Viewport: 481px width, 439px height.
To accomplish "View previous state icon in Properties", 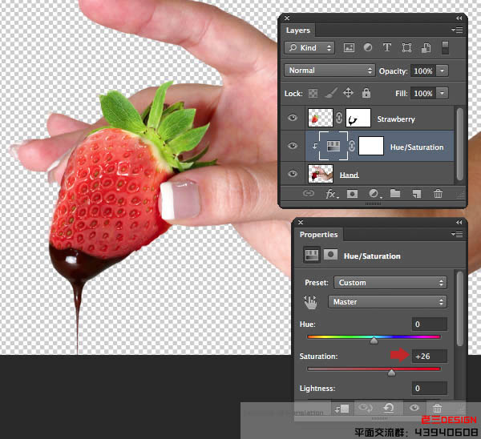I will point(366,408).
